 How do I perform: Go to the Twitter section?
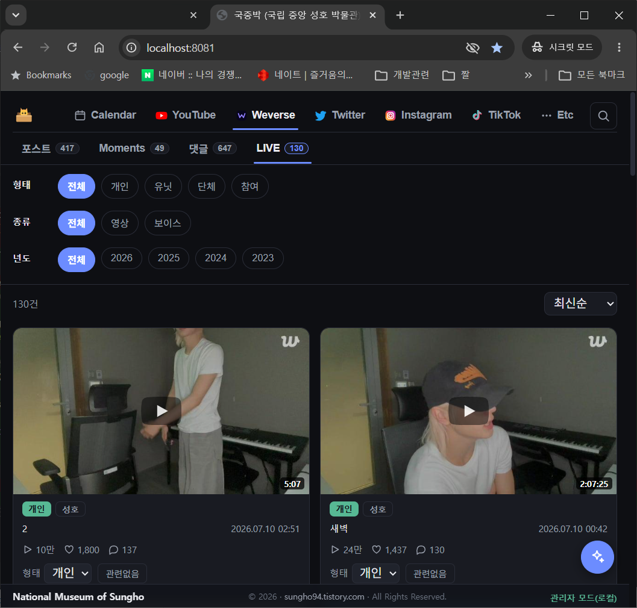pyautogui.click(x=340, y=115)
